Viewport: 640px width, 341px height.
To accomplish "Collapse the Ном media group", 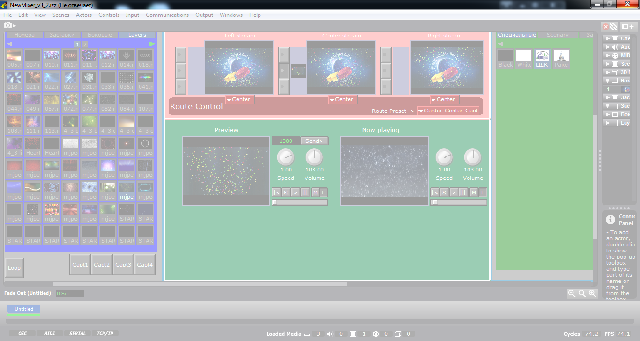I will [607, 81].
